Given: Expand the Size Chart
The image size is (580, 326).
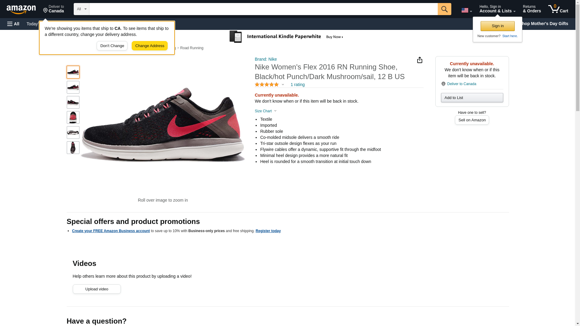Looking at the screenshot, I should click(265, 111).
